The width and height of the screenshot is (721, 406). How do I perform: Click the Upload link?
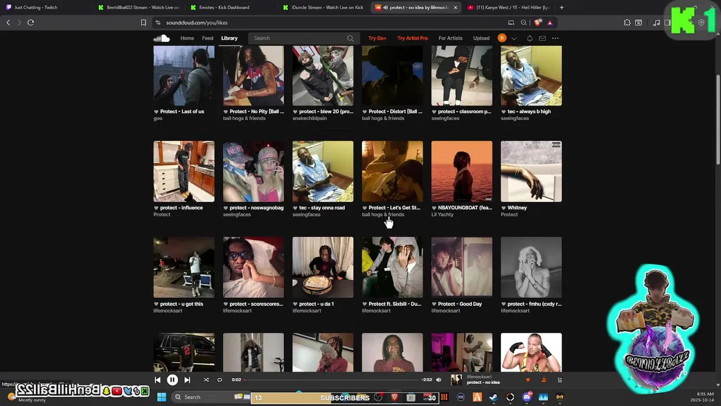[481, 38]
